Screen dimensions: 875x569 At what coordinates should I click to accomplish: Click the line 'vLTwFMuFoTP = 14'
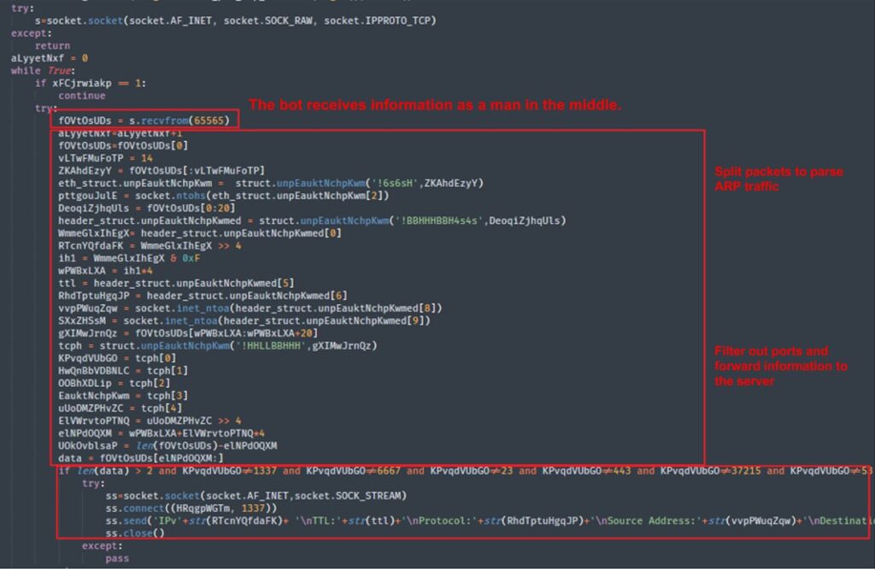(x=105, y=158)
